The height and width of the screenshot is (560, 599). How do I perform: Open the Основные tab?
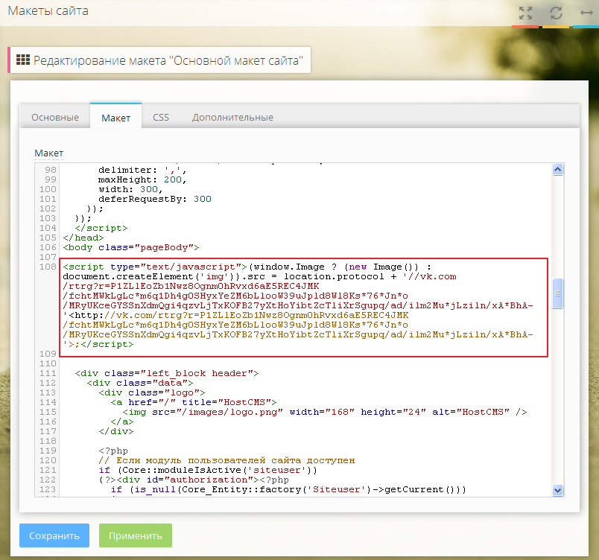54,117
